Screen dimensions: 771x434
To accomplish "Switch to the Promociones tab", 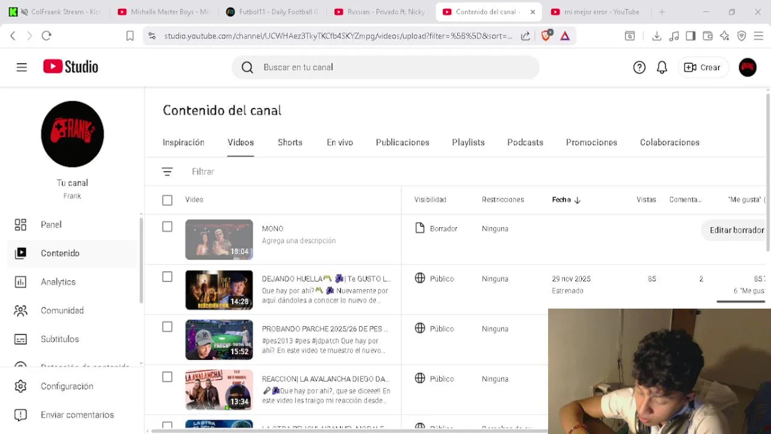I will (592, 142).
